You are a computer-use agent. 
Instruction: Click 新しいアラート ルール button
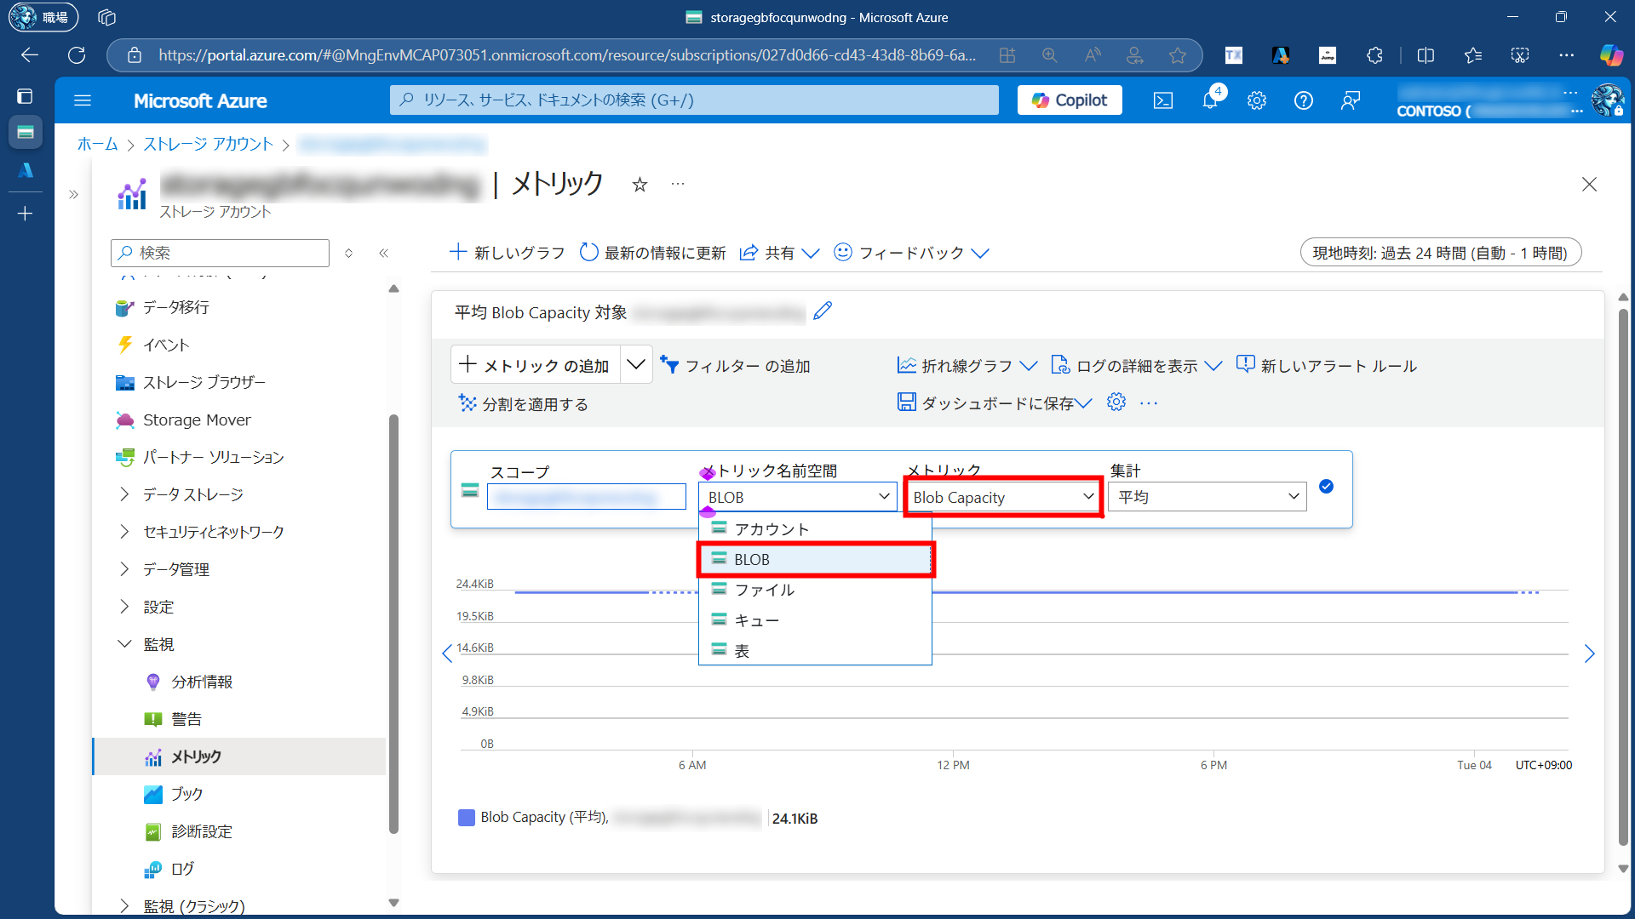point(1327,366)
